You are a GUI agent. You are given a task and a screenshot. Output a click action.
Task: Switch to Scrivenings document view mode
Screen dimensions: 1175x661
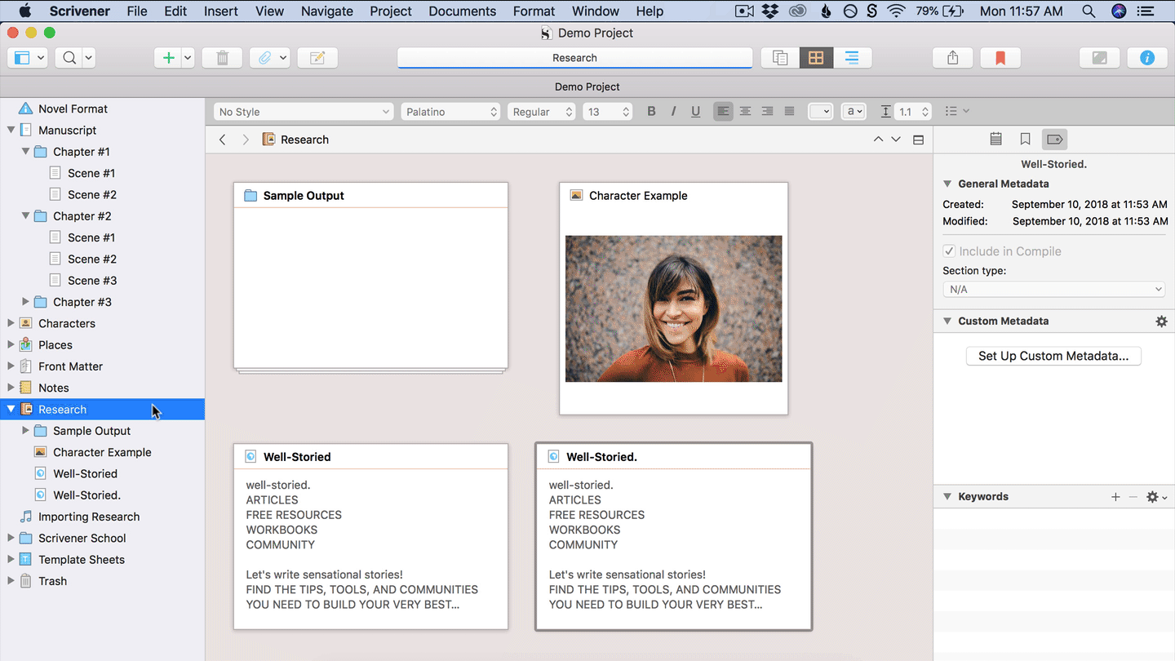click(x=780, y=58)
